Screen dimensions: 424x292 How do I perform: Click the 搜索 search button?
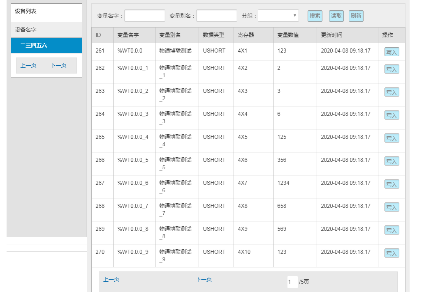[x=315, y=16]
